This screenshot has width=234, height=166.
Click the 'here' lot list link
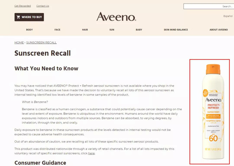pos(91,153)
